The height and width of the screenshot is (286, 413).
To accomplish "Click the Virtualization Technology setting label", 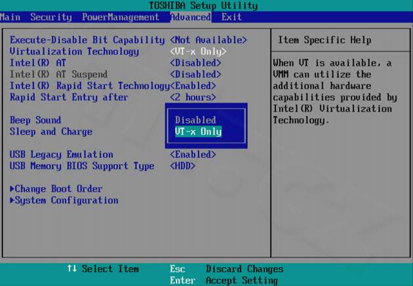I will point(74,52).
